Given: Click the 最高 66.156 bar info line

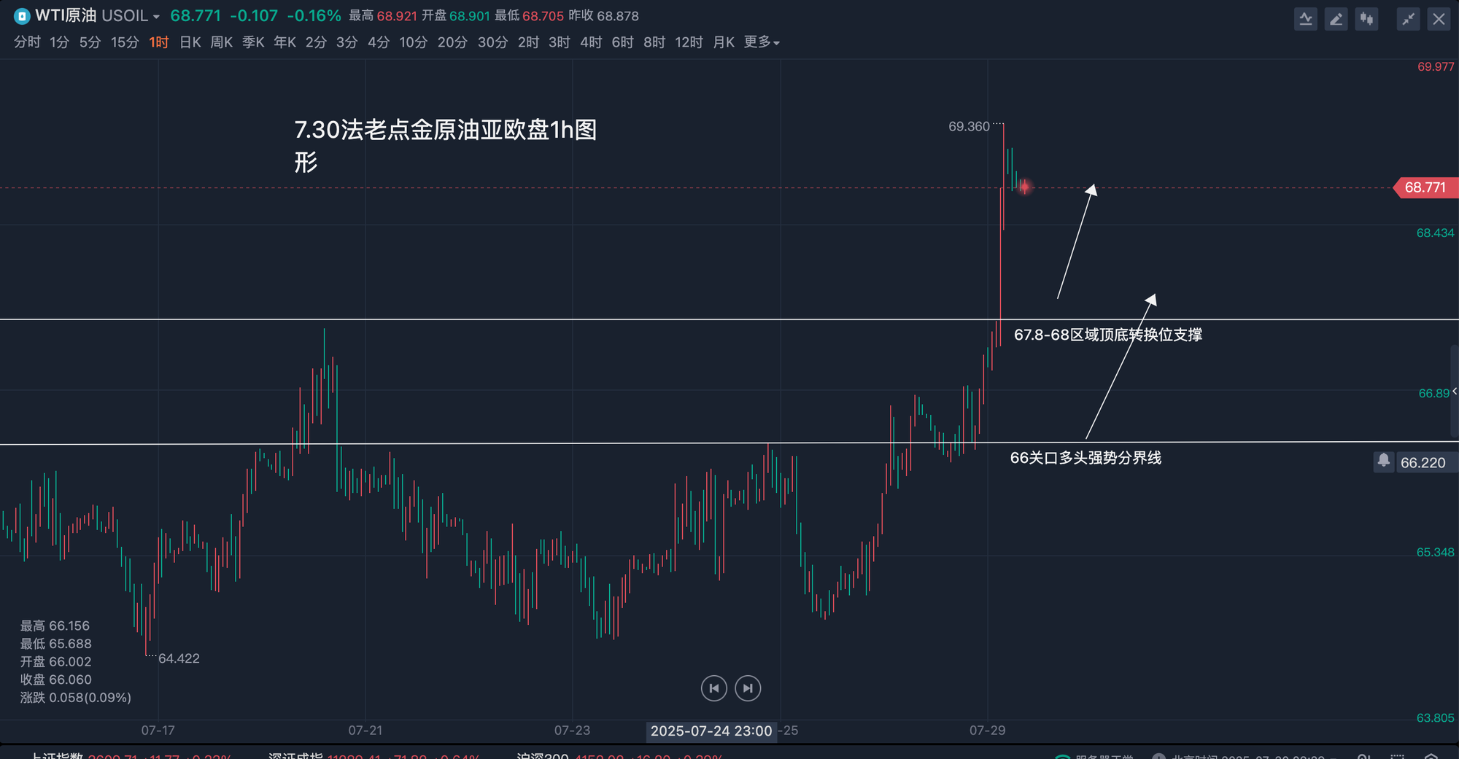Looking at the screenshot, I should [55, 626].
